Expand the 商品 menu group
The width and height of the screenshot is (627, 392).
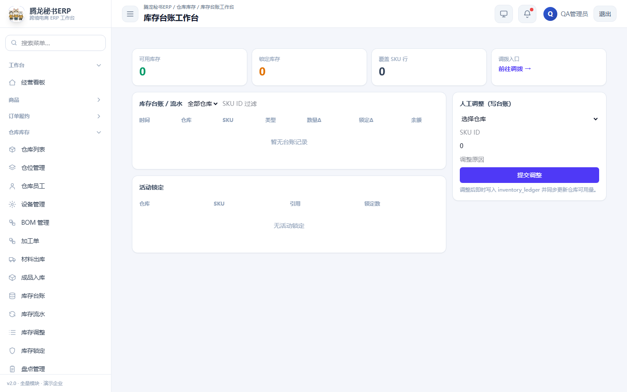click(x=55, y=100)
